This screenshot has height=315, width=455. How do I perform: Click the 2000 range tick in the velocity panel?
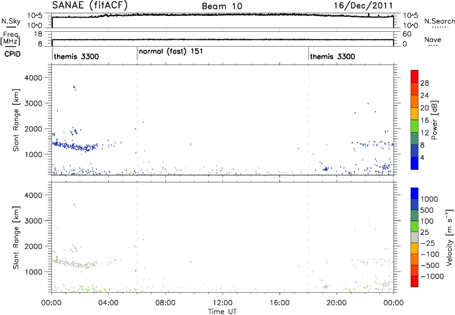click(x=34, y=246)
